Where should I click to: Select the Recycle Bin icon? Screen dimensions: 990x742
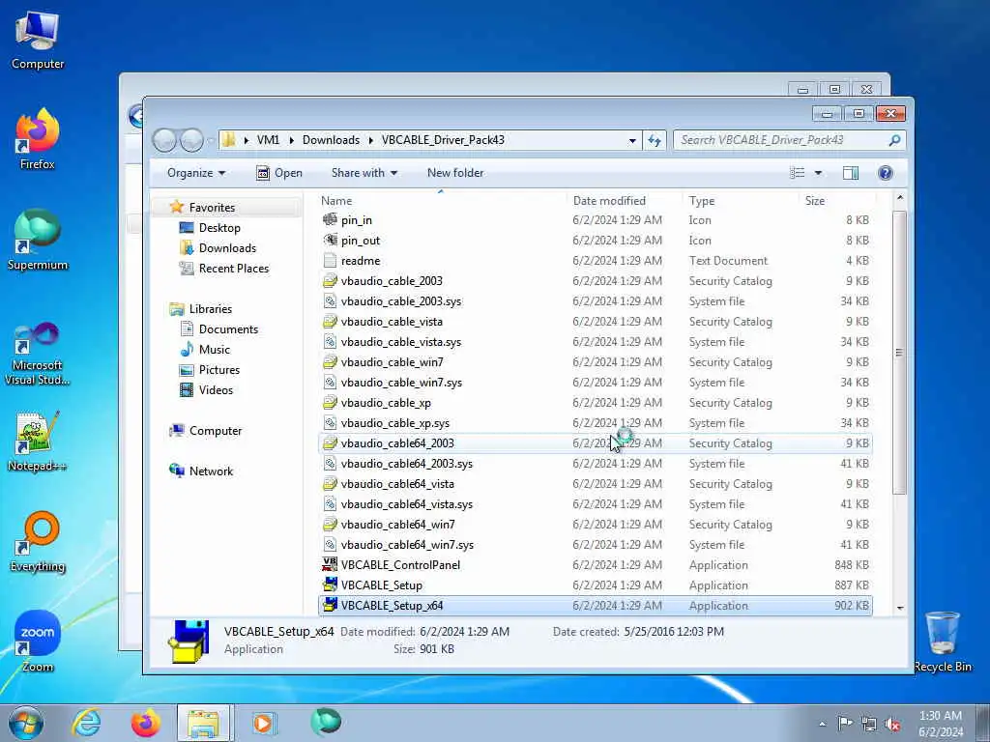point(943,642)
